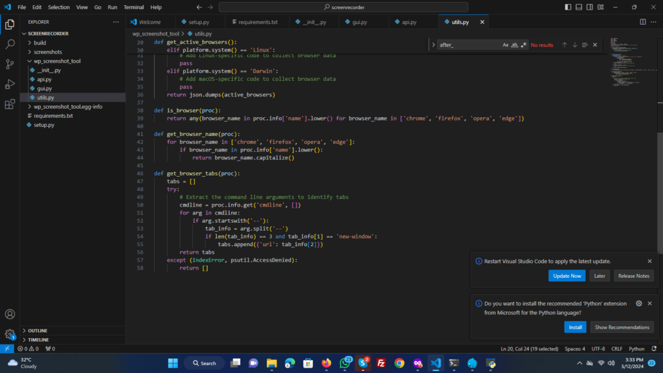Toggle Use Regular Expression in find widget

click(524, 45)
